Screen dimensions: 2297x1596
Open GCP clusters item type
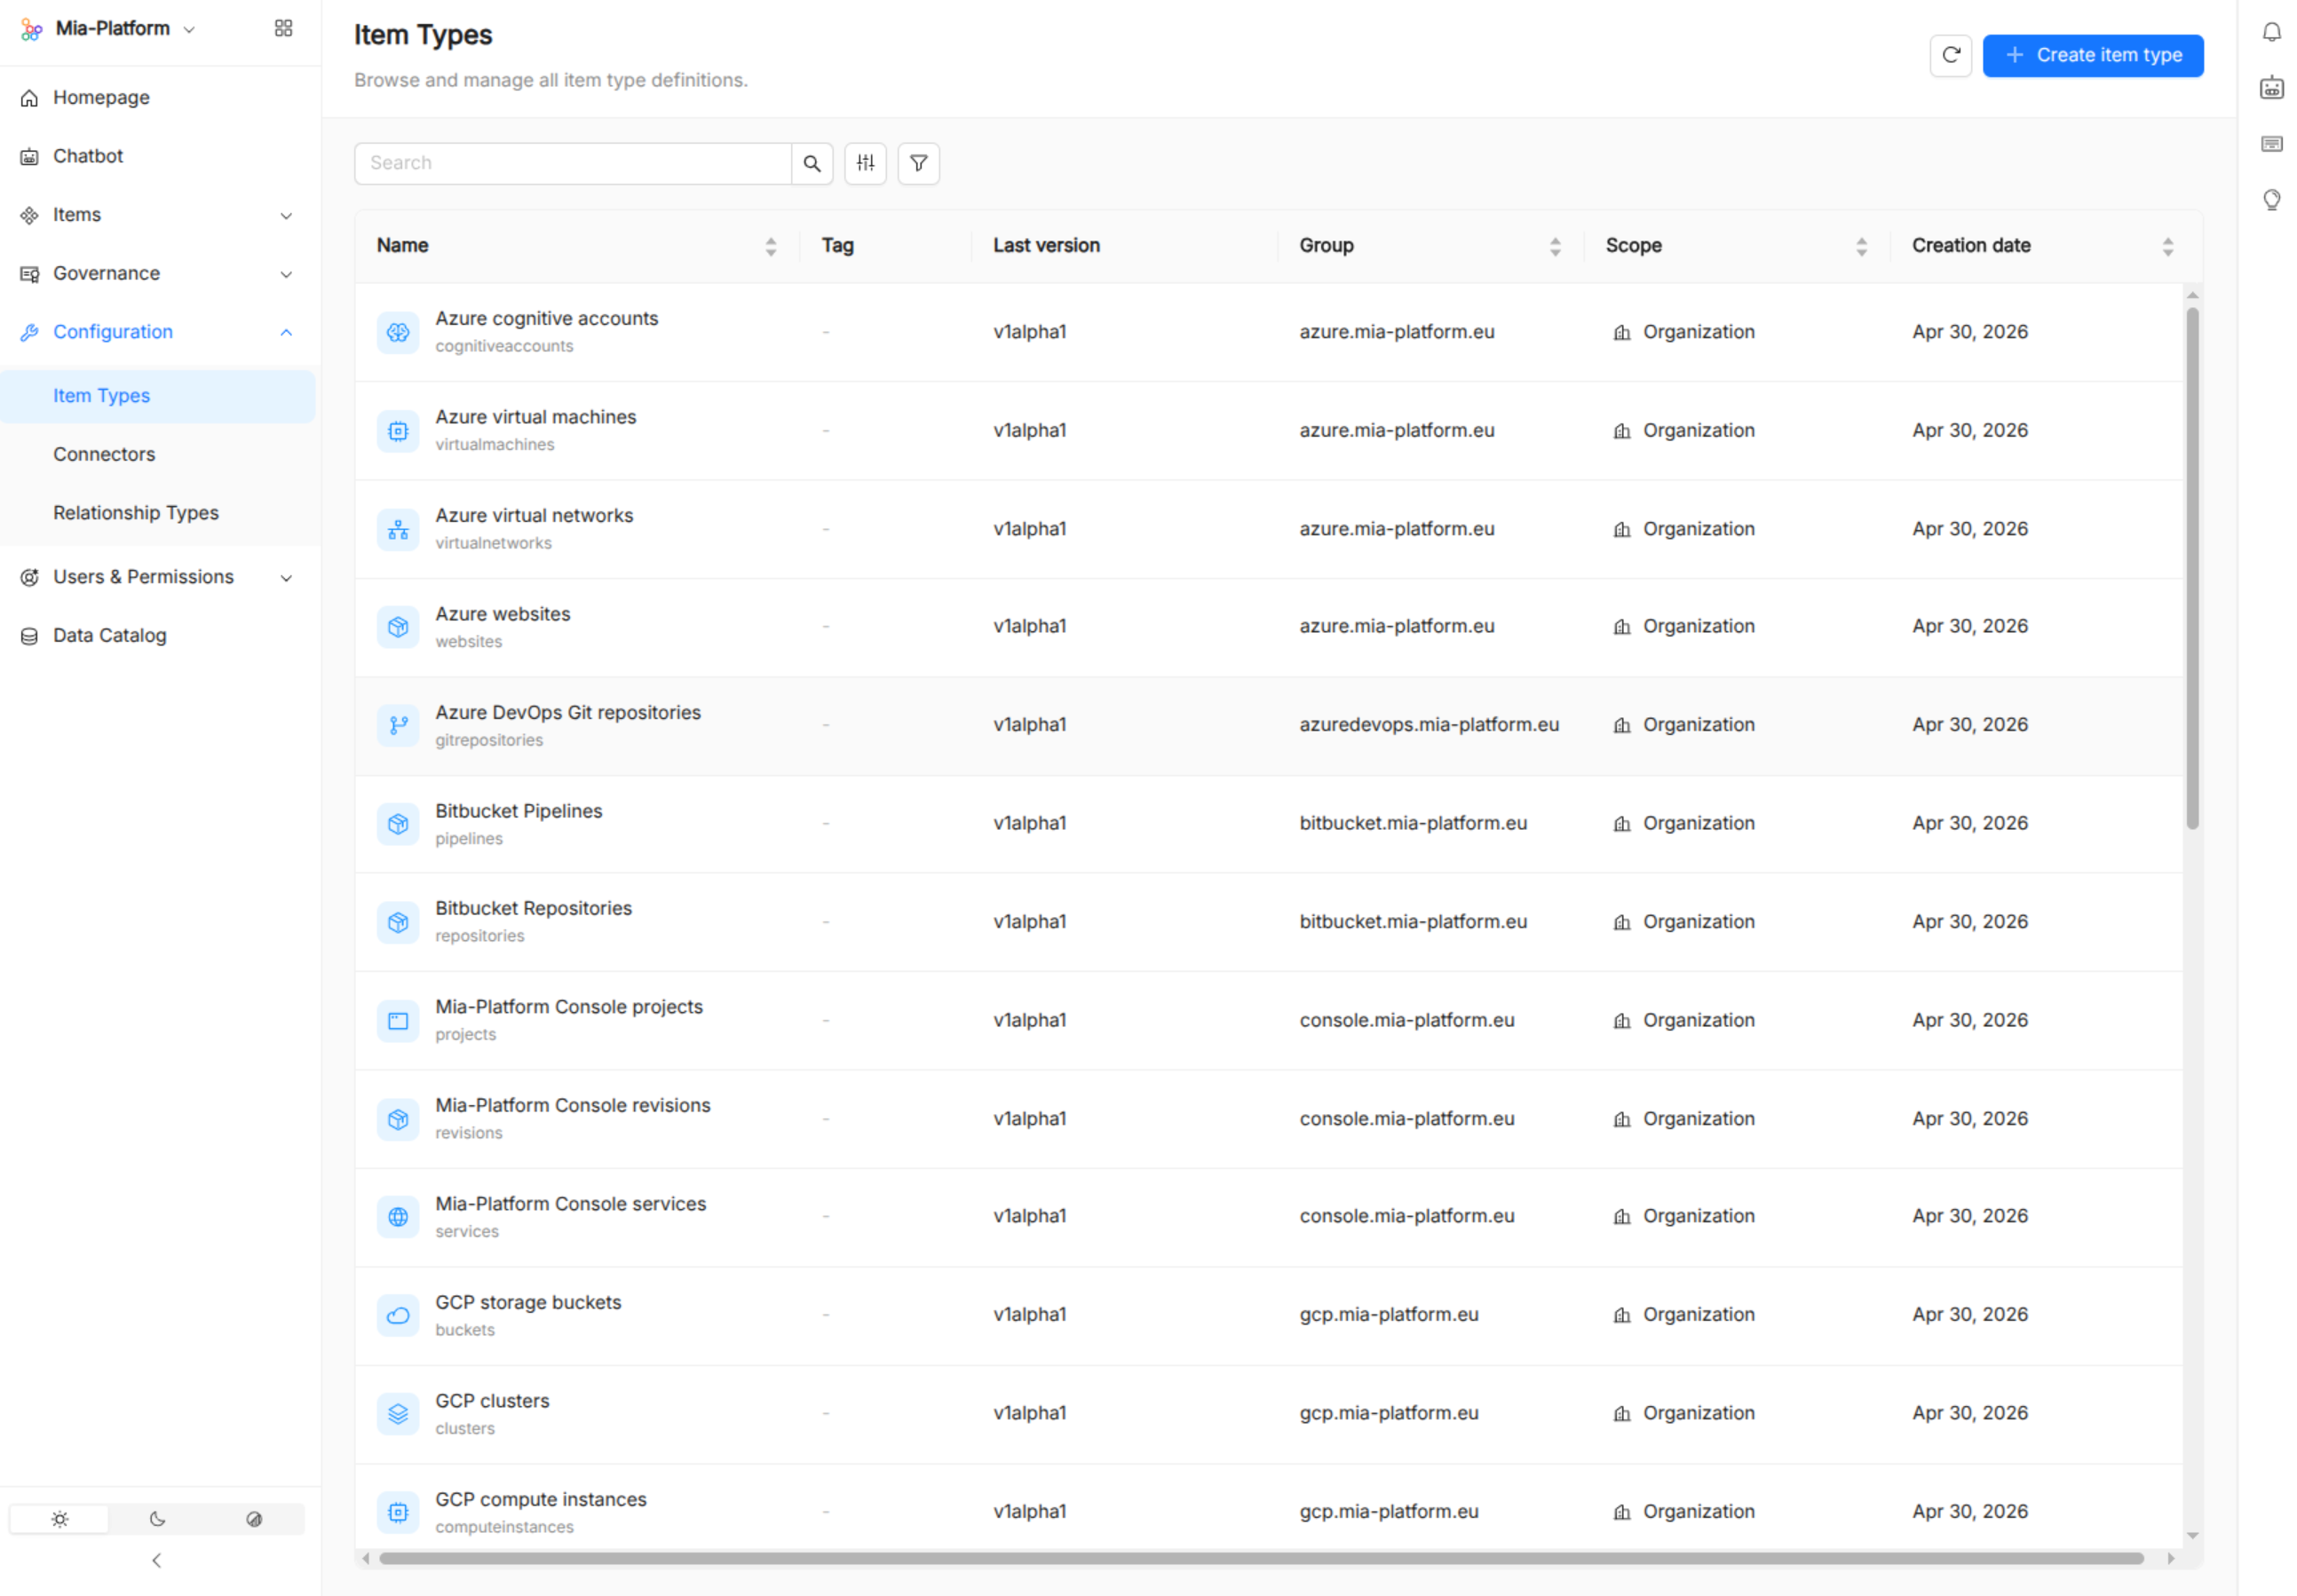pos(492,1401)
